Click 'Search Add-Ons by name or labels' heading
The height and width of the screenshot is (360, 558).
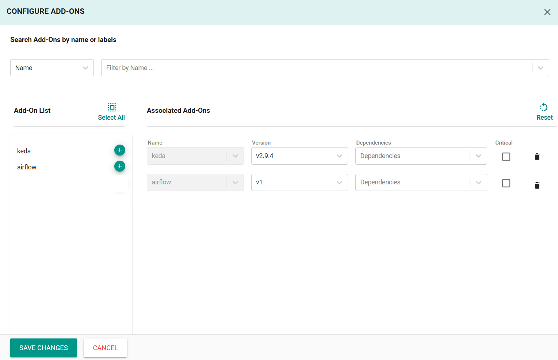pos(63,40)
